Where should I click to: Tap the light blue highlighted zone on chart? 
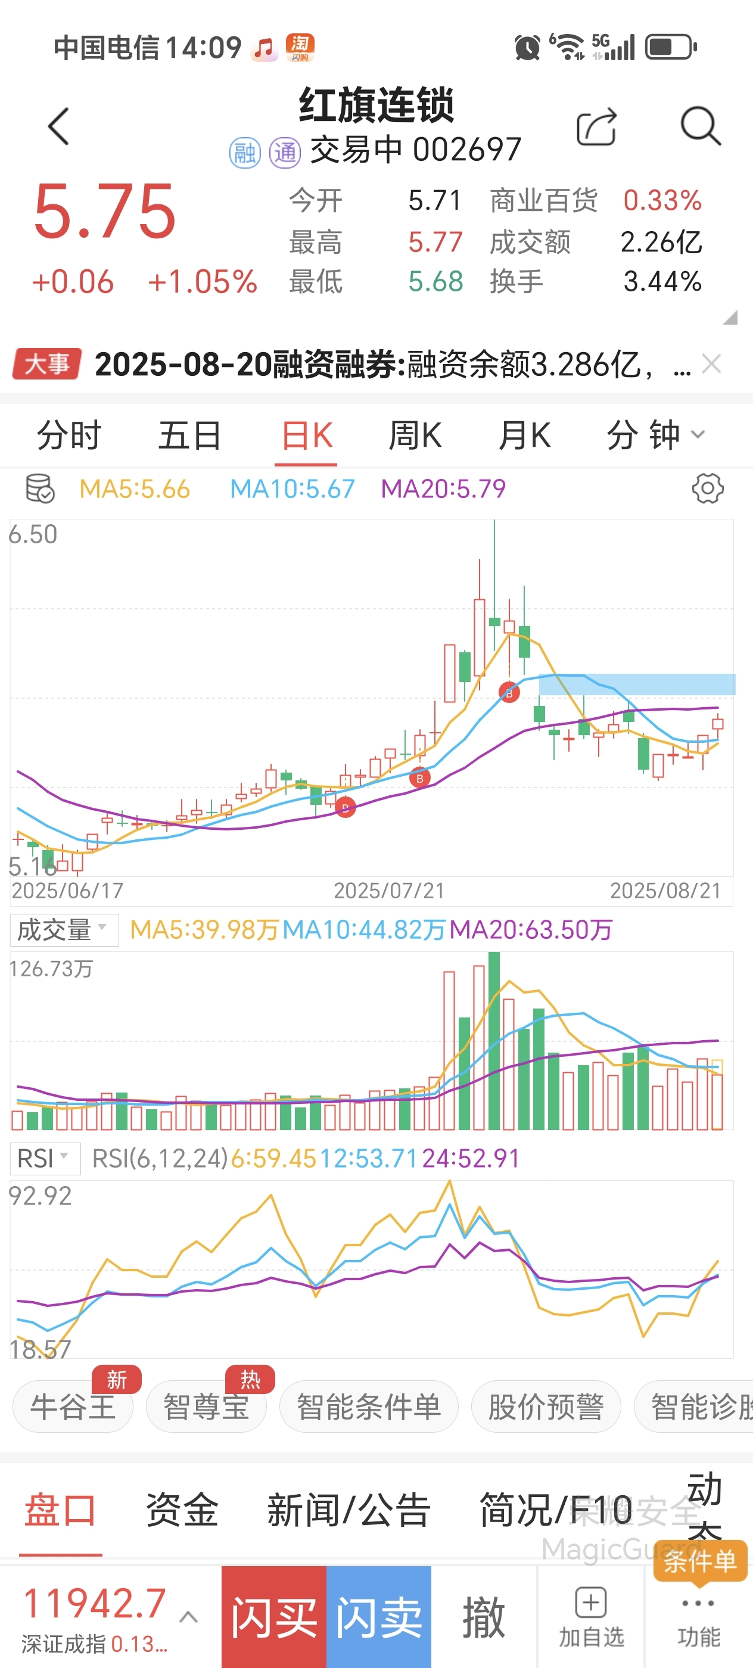point(637,684)
